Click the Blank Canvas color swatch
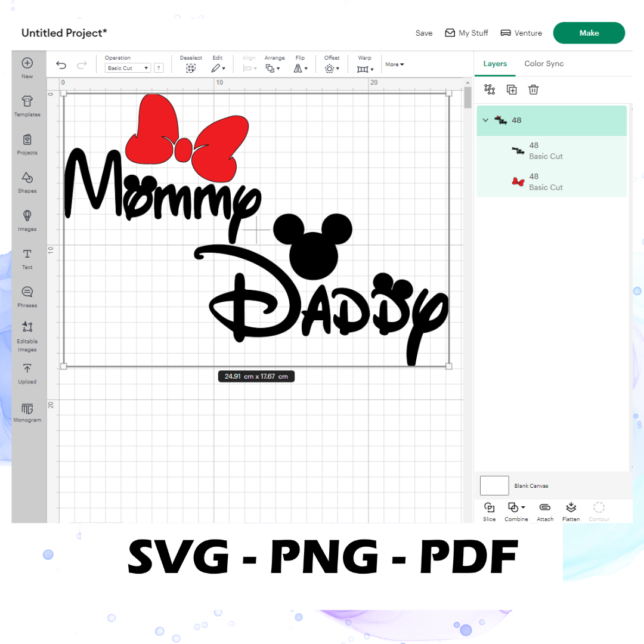Image resolution: width=644 pixels, height=644 pixels. click(494, 485)
